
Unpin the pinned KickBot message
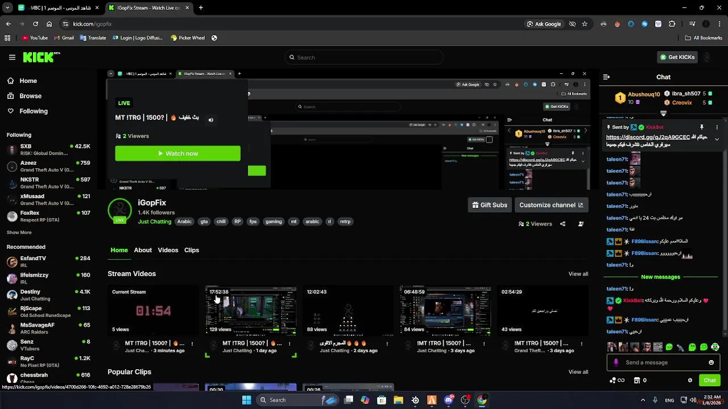click(x=702, y=127)
